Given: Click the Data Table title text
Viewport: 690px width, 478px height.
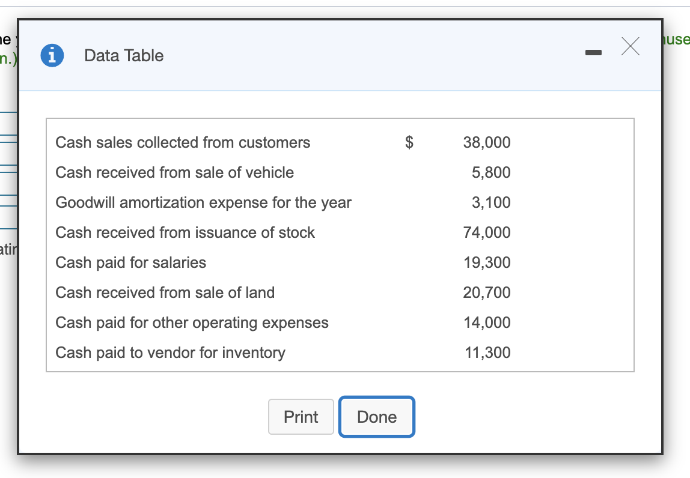Looking at the screenshot, I should pos(124,56).
